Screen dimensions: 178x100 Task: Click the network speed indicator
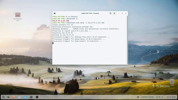click(x=147, y=97)
